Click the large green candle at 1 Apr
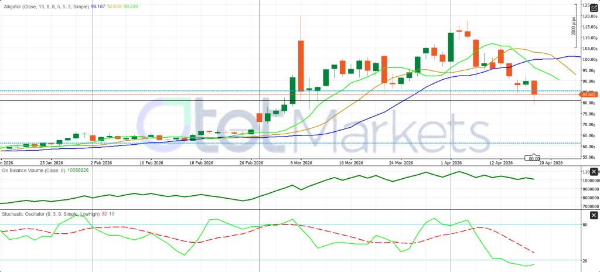Viewport: 600px width, 272px height. (x=451, y=47)
